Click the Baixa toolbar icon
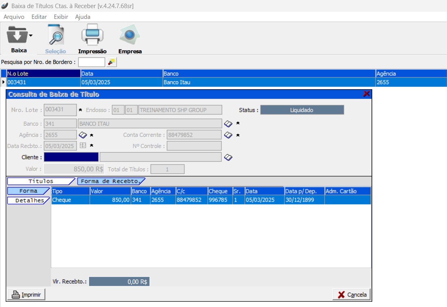 [x=17, y=36]
